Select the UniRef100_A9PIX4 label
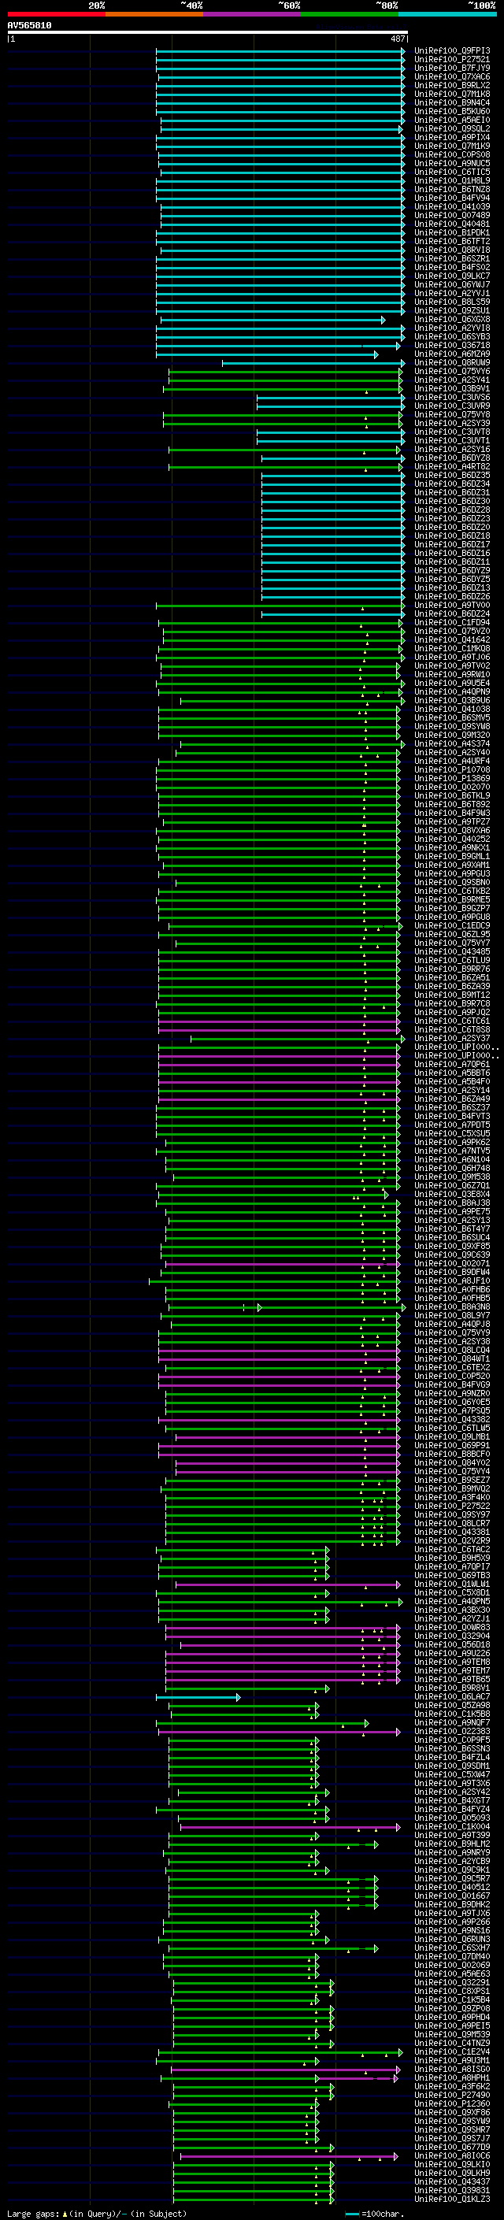 point(452,137)
